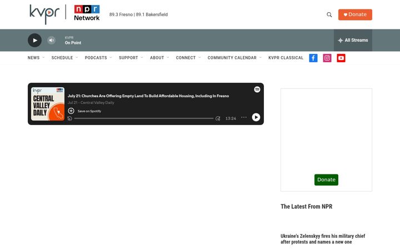Open the Community Calendar menu
Viewport: 400px width, 250px height.
pos(232,58)
